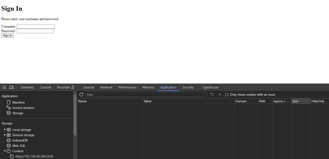Click the clear all cookies icon
The image size is (329, 159).
[212, 95]
